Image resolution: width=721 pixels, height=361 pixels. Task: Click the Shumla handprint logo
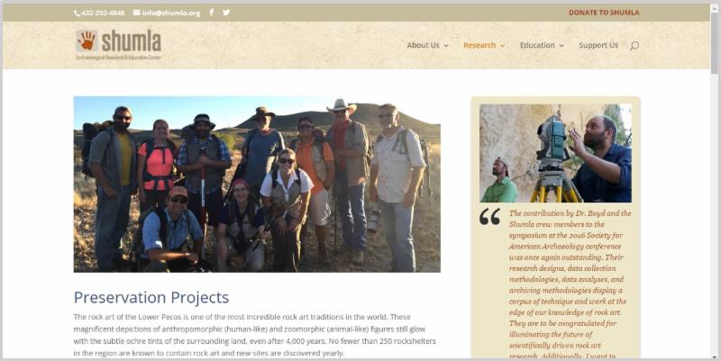[87, 41]
